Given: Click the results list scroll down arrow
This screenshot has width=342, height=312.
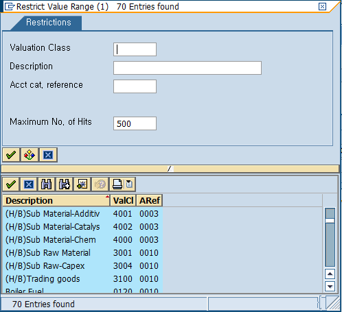Looking at the screenshot, I should (x=330, y=286).
